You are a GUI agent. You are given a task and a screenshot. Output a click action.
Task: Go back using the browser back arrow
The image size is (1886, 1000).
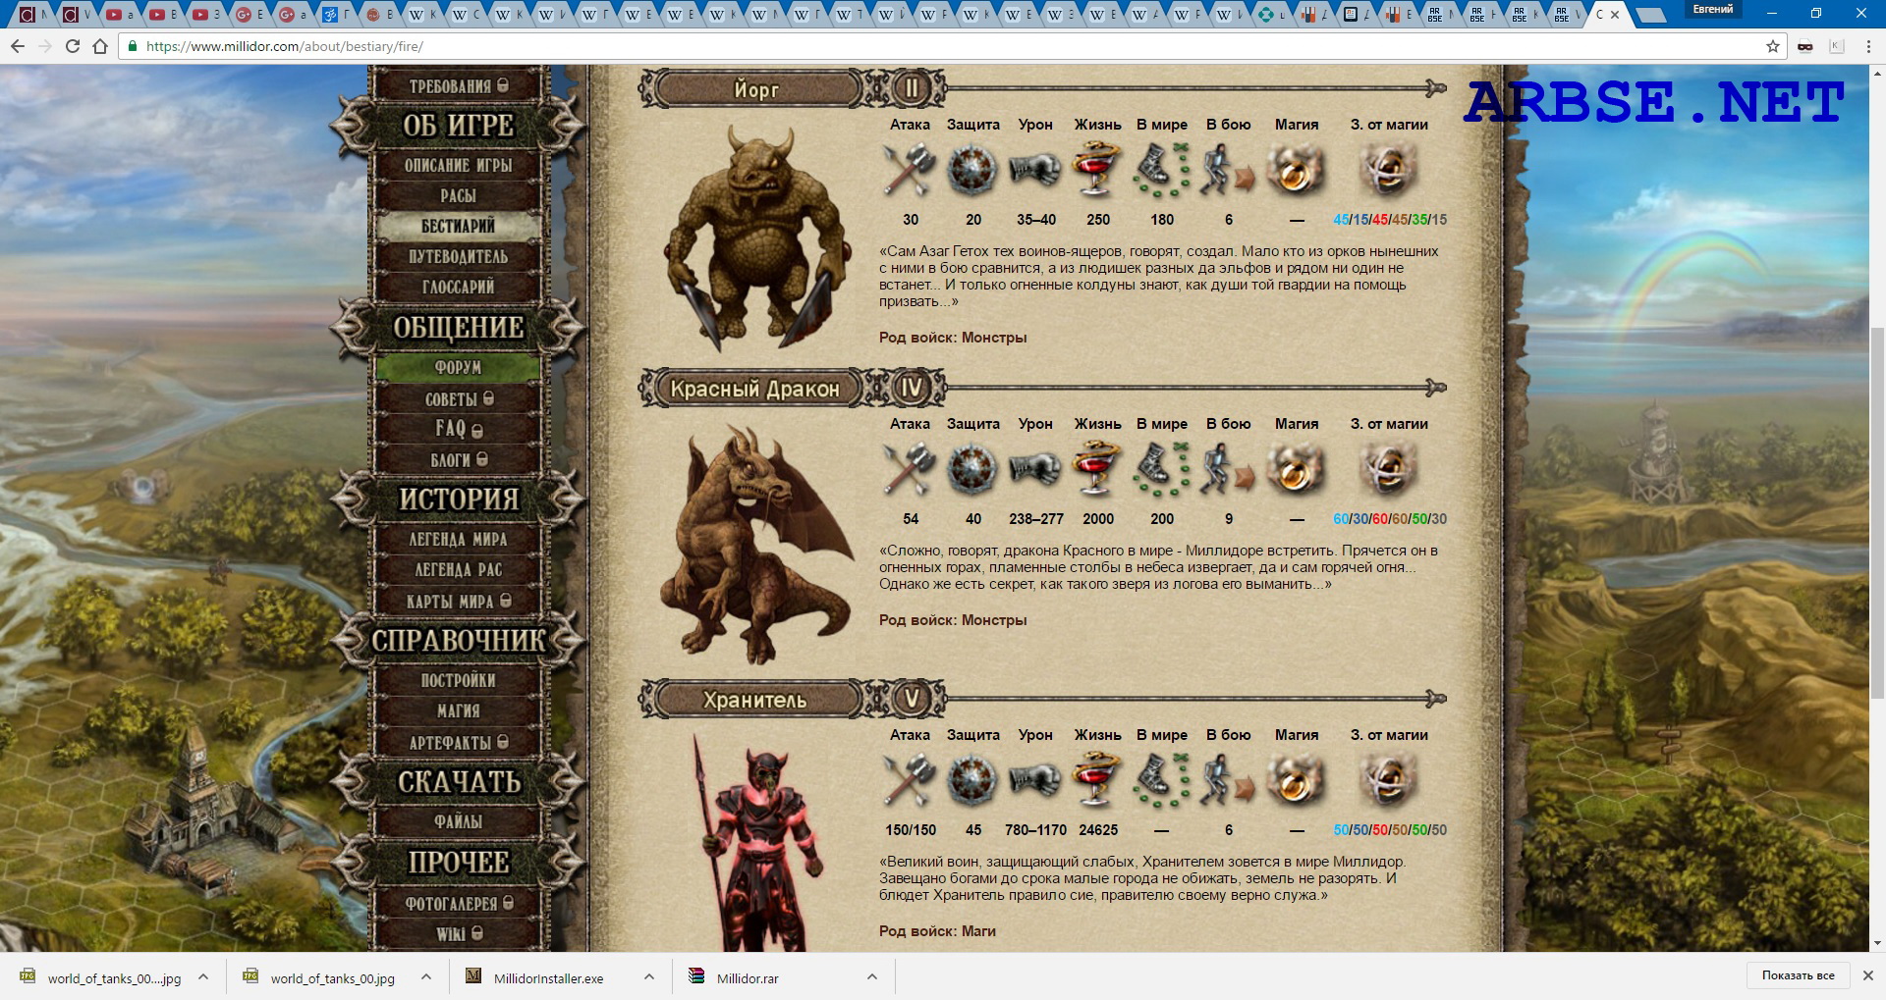point(17,46)
